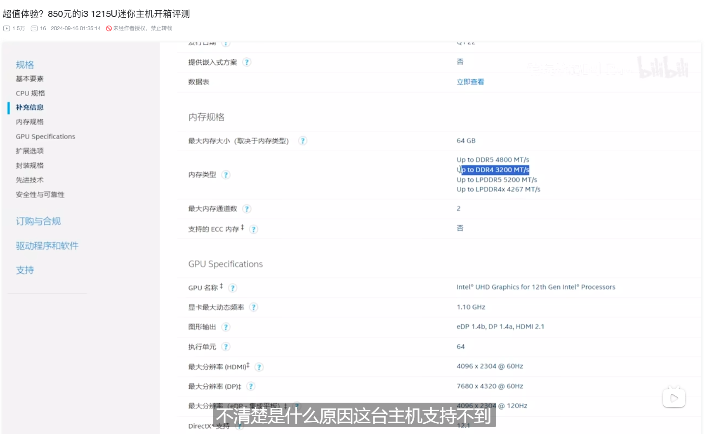Click the video title about i3 1215U mini PC
This screenshot has height=434, width=705.
point(96,14)
